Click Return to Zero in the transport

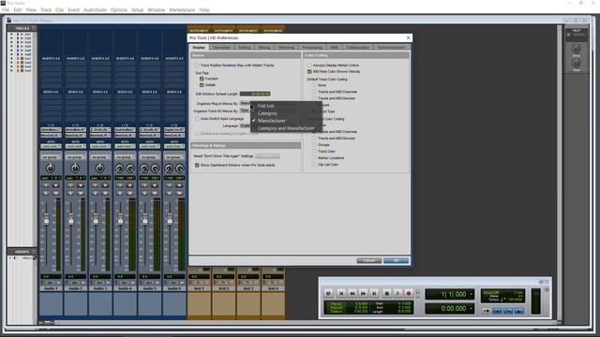[x=340, y=293]
